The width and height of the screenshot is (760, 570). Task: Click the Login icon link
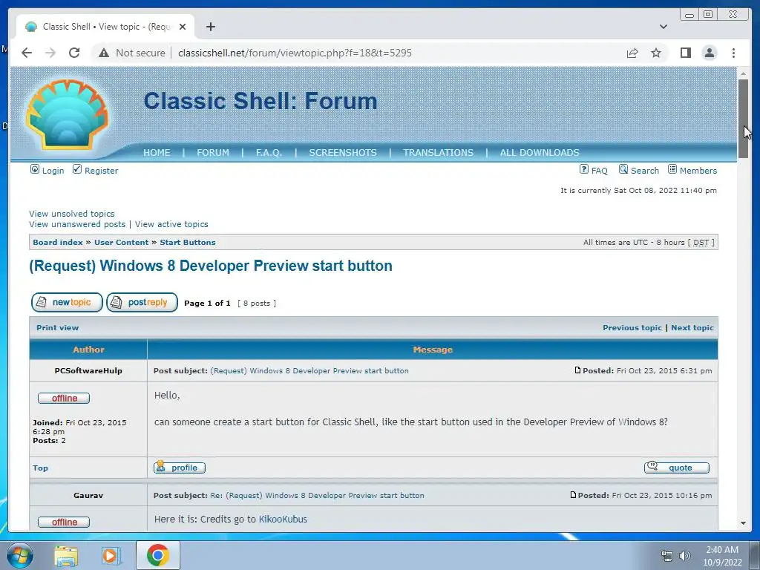(35, 169)
